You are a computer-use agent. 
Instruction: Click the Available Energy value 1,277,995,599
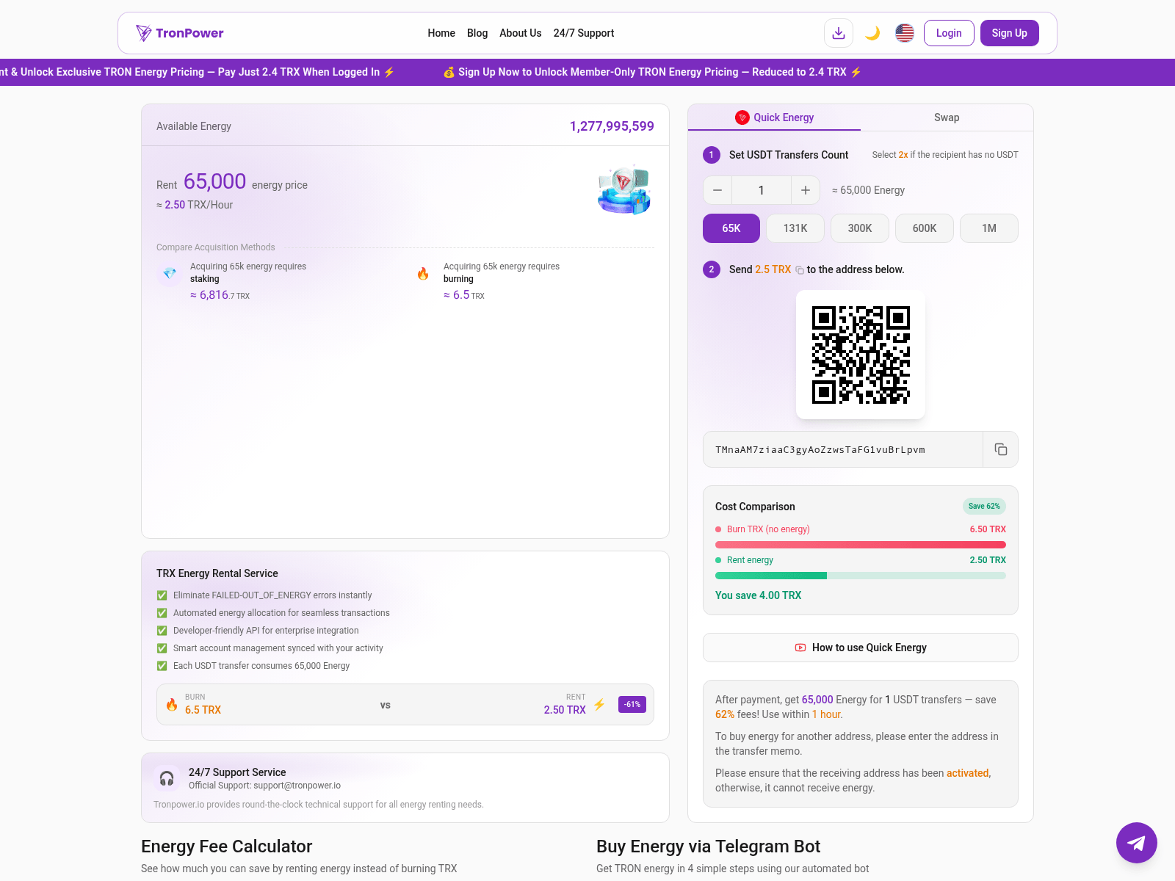tap(612, 126)
